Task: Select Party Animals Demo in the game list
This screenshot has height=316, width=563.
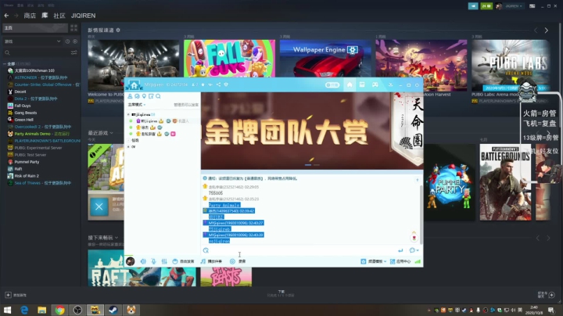Action: (38, 134)
